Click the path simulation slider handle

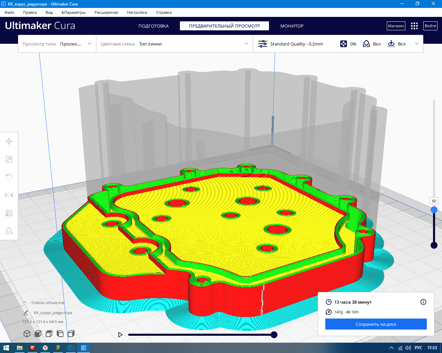tap(274, 335)
